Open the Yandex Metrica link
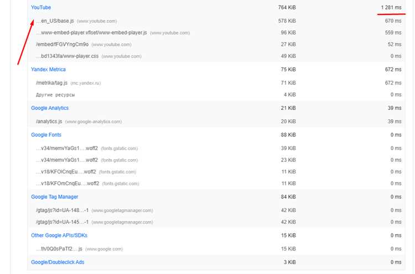Image resolution: width=415 pixels, height=274 pixels. point(48,70)
